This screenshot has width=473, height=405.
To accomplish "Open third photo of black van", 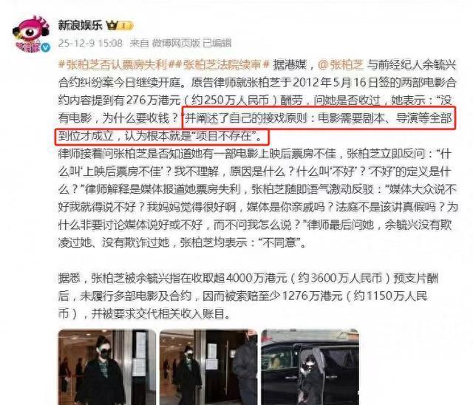I will point(310,367).
